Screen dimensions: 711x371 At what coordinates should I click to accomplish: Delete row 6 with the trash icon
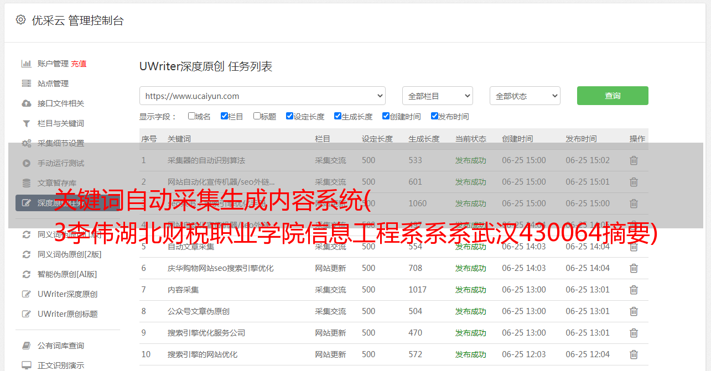(634, 268)
